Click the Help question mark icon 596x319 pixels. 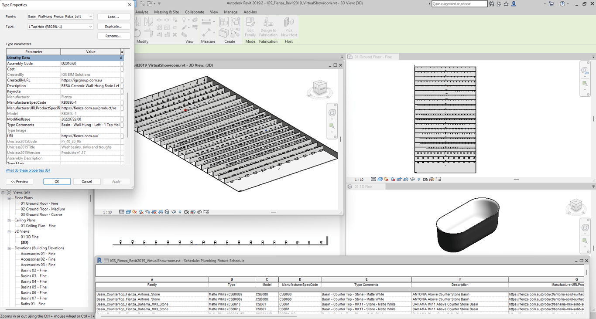[x=562, y=4]
